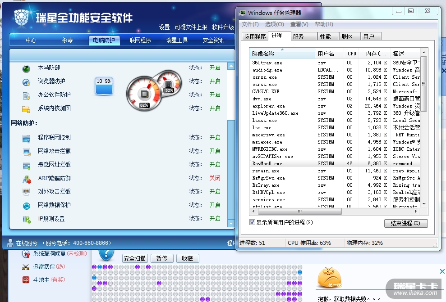The image size is (446, 302).
Task: Click the 收藏 button
Action: 188,258
